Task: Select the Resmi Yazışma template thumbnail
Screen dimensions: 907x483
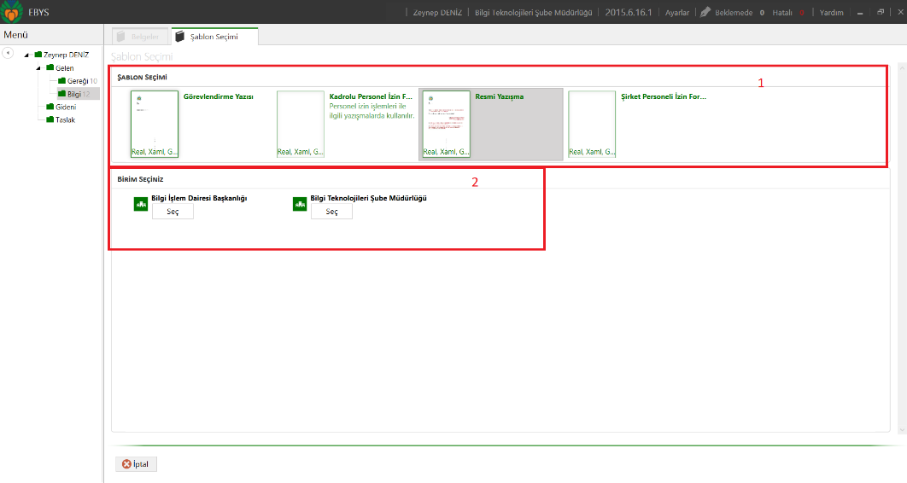Action: click(x=446, y=124)
